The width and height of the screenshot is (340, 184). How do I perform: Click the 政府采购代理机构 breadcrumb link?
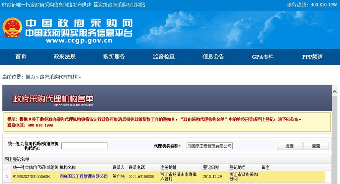[59, 77]
